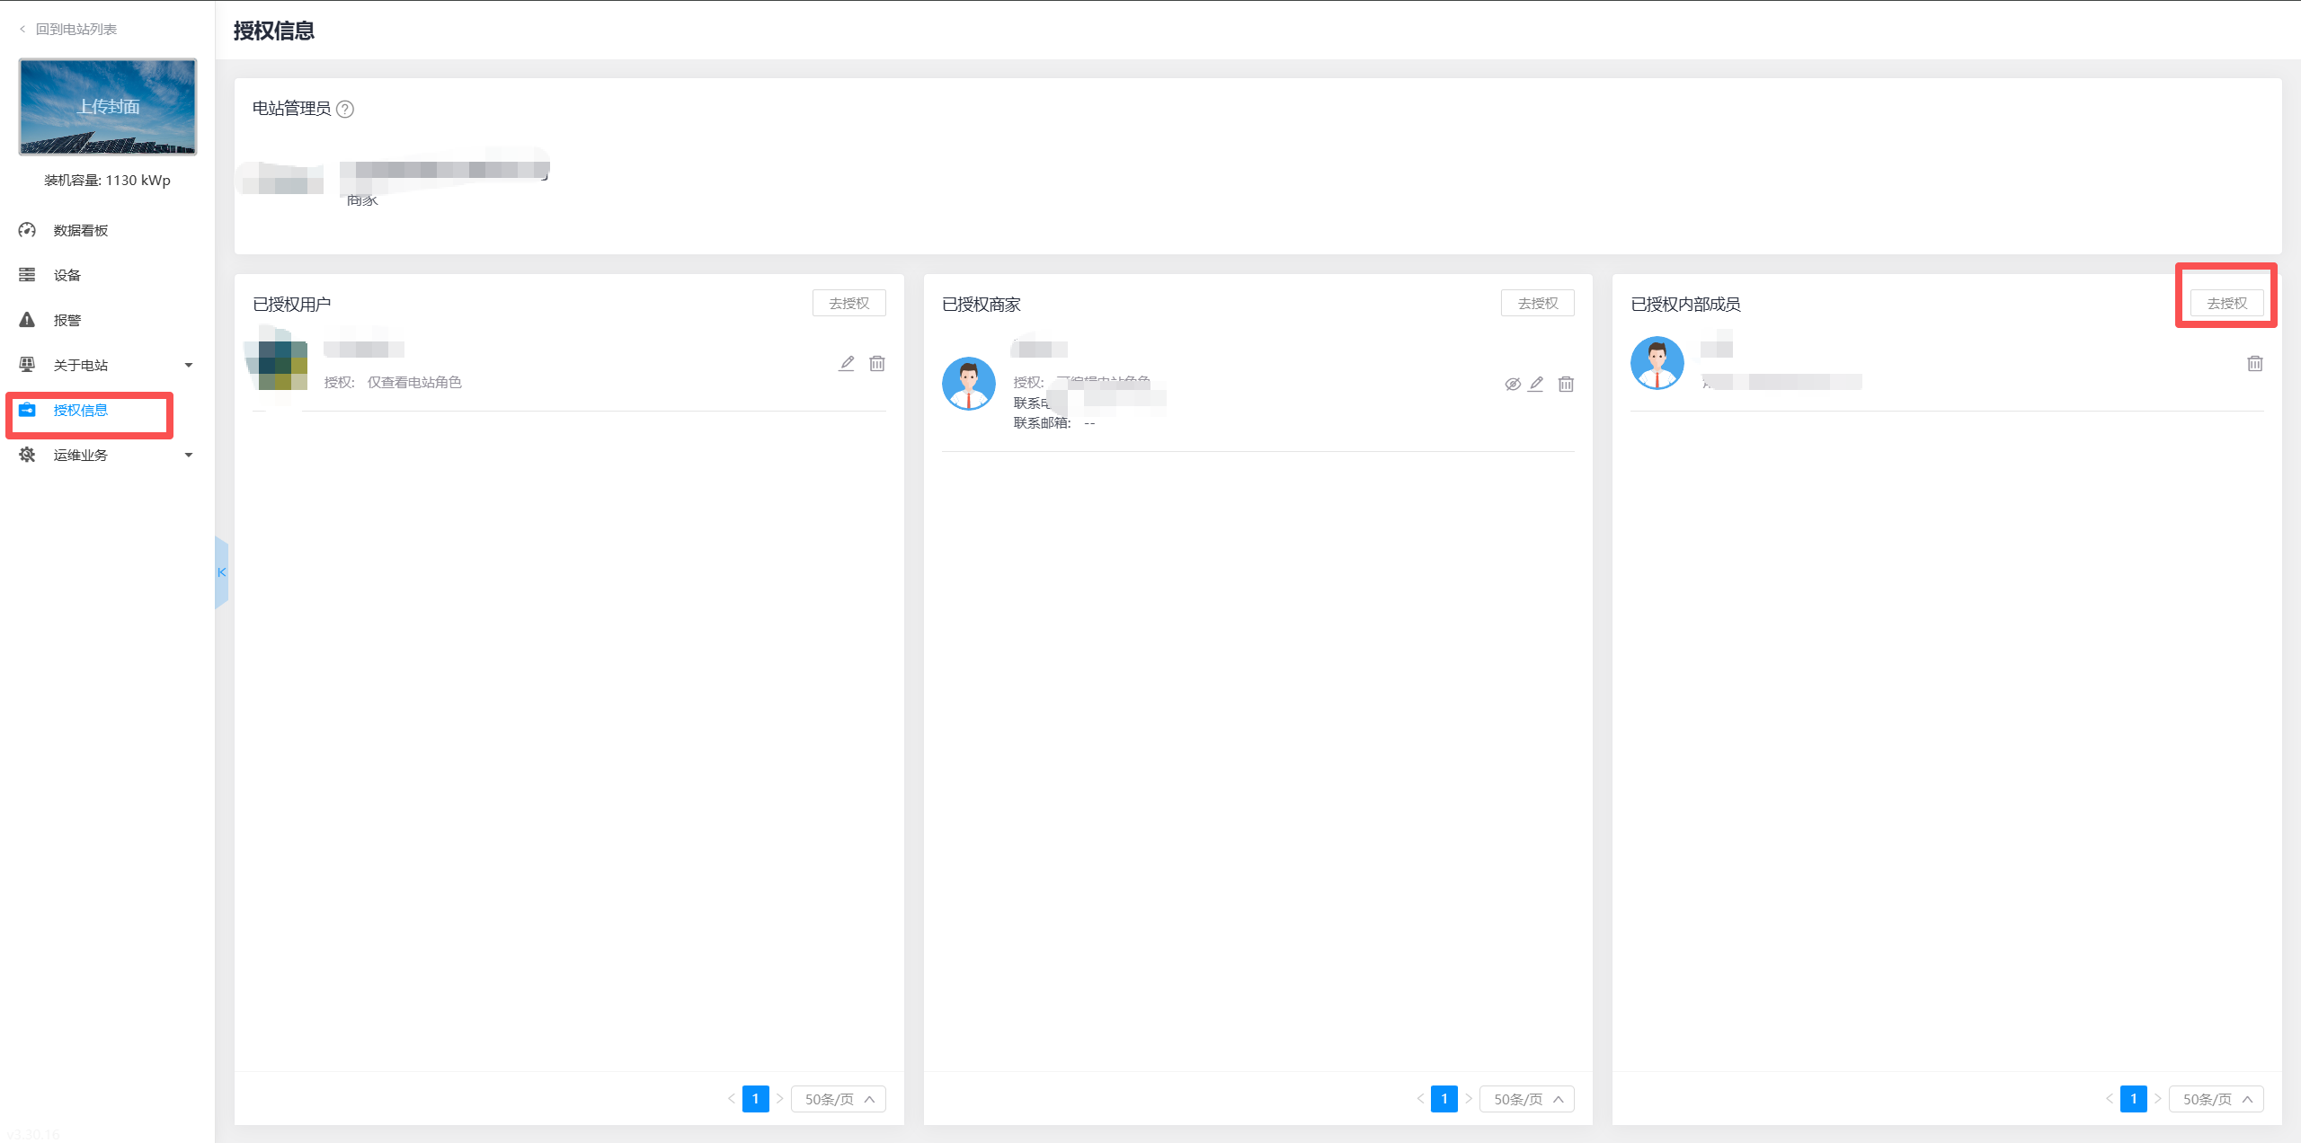
Task: Click the help icon beside 电站管理员
Action: coord(345,109)
